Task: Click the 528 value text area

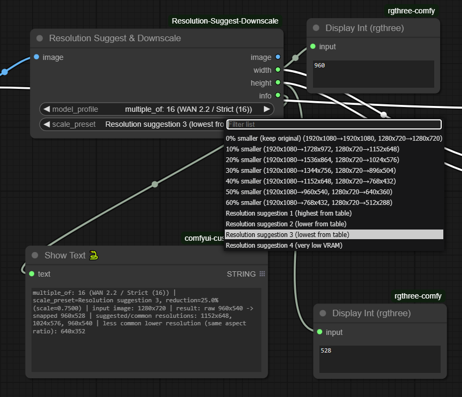Action: coord(380,359)
